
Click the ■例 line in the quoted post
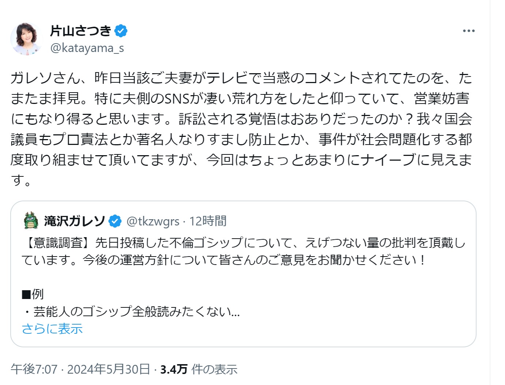tap(33, 294)
